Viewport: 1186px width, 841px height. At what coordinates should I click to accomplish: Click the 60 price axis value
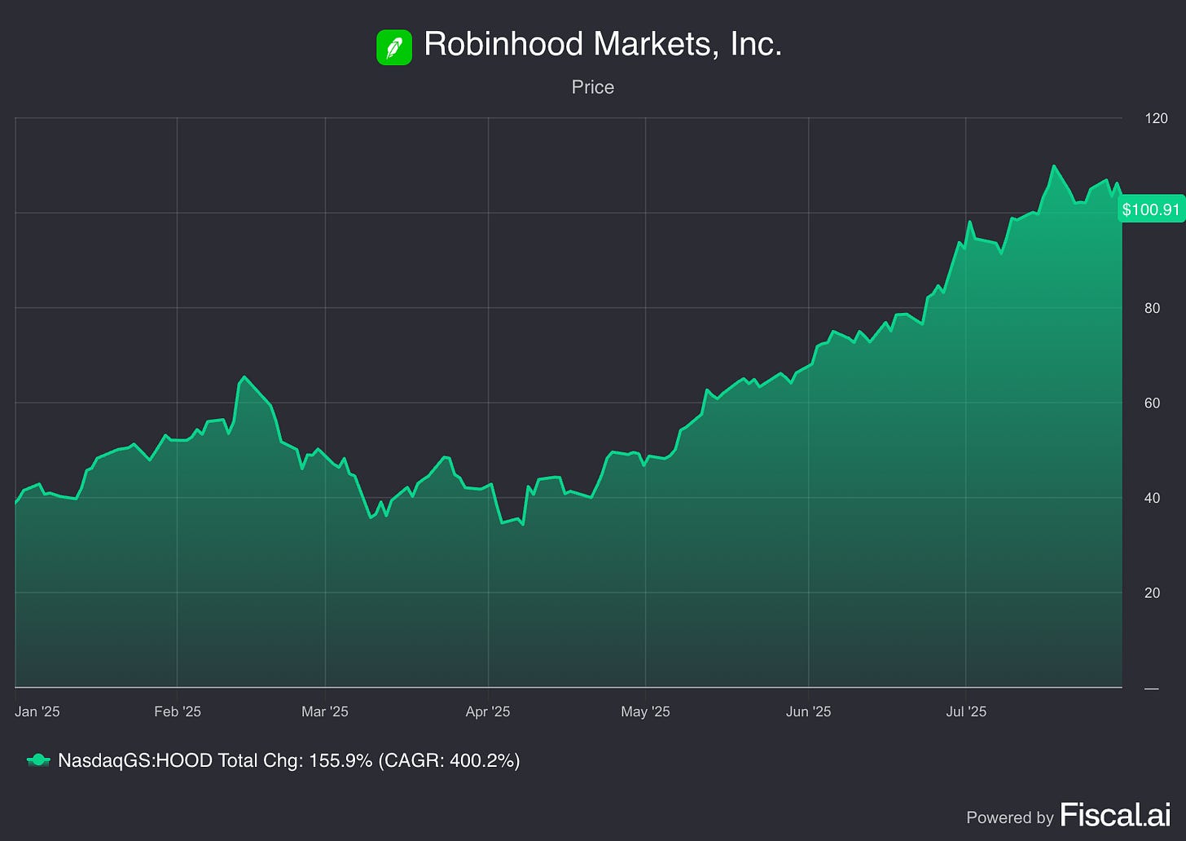pos(1152,403)
